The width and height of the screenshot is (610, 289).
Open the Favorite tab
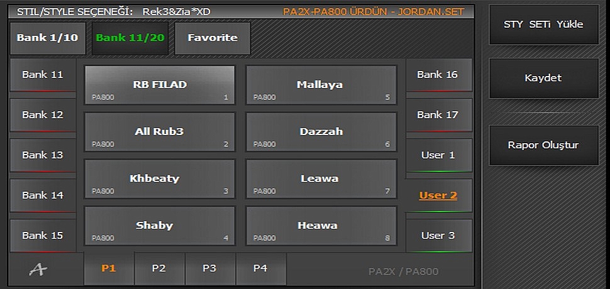[213, 38]
